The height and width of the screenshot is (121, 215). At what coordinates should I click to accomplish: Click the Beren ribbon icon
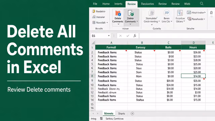[167, 13]
